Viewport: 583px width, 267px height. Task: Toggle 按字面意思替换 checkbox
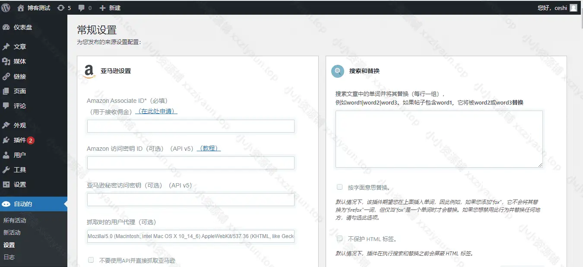coord(340,187)
